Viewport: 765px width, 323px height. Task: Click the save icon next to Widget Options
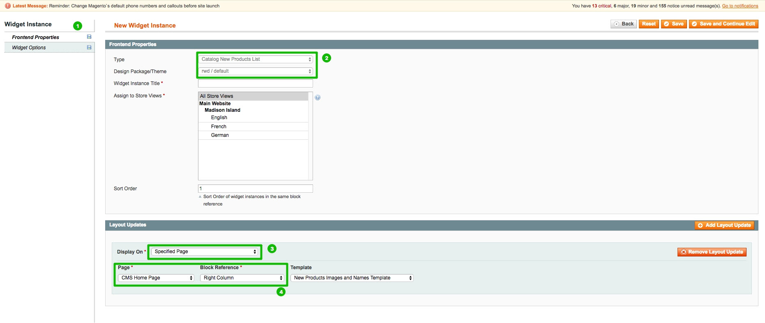89,47
